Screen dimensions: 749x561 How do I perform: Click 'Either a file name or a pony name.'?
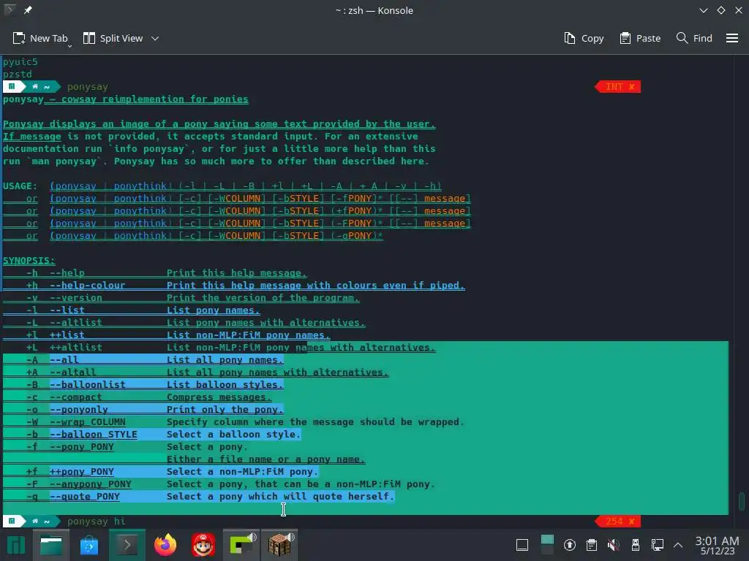coord(266,459)
